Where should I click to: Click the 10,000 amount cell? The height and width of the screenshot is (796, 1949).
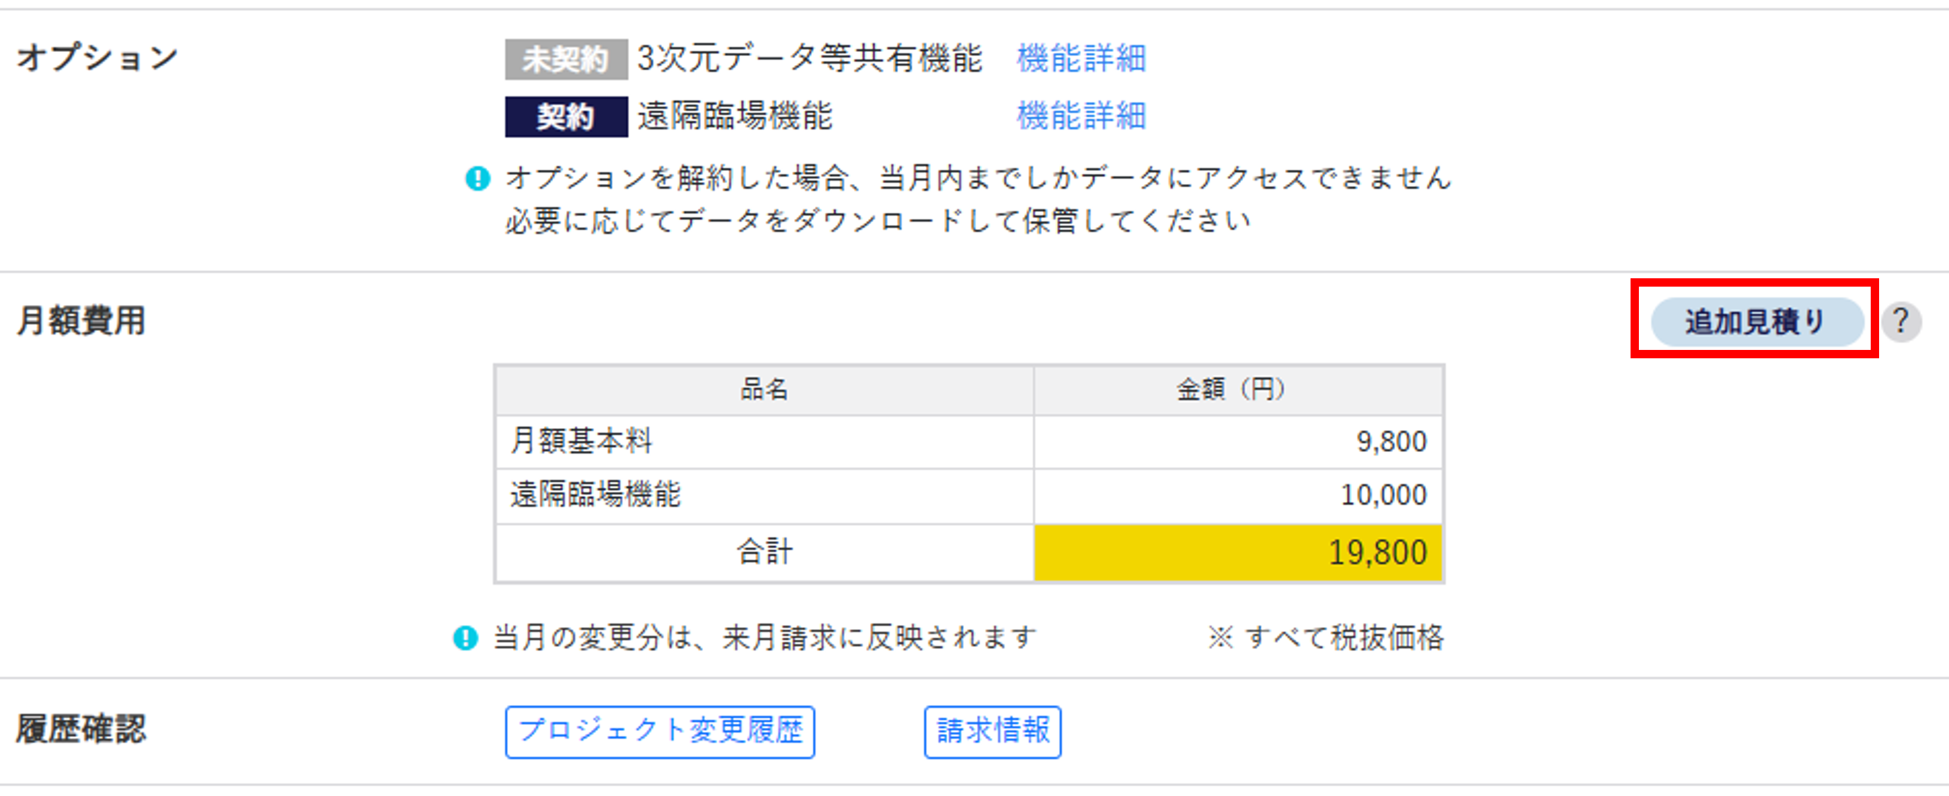pos(1238,495)
